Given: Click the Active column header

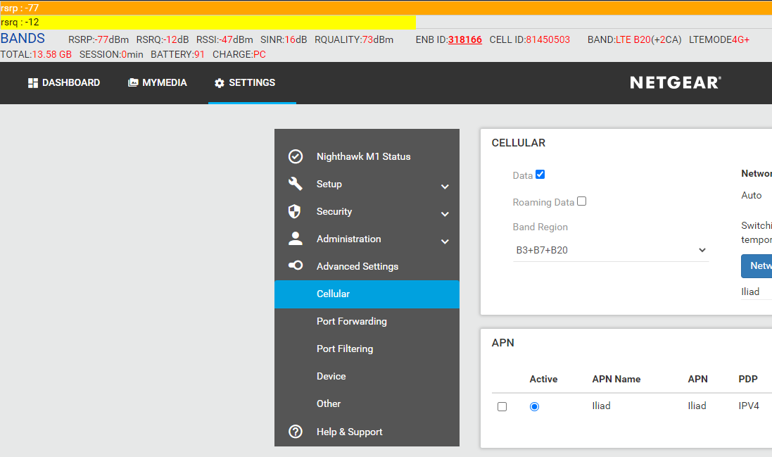Looking at the screenshot, I should tap(543, 380).
